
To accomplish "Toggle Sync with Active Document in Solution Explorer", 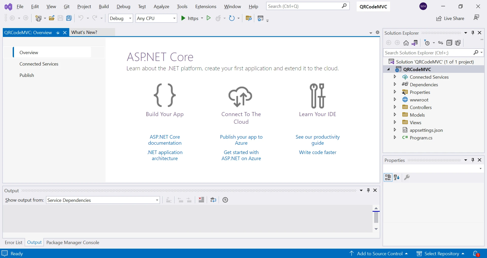I will point(441,43).
